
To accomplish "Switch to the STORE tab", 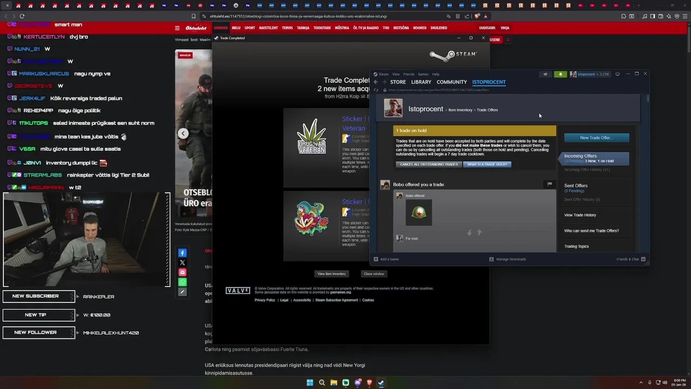I will click(398, 82).
